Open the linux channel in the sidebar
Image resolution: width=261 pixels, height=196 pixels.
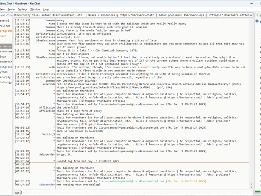coord(3,56)
